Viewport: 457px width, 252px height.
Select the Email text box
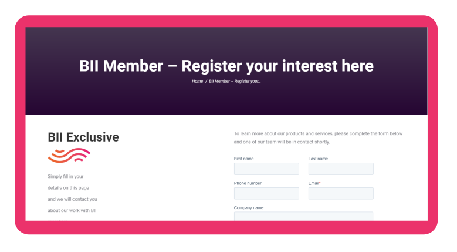tap(341, 193)
